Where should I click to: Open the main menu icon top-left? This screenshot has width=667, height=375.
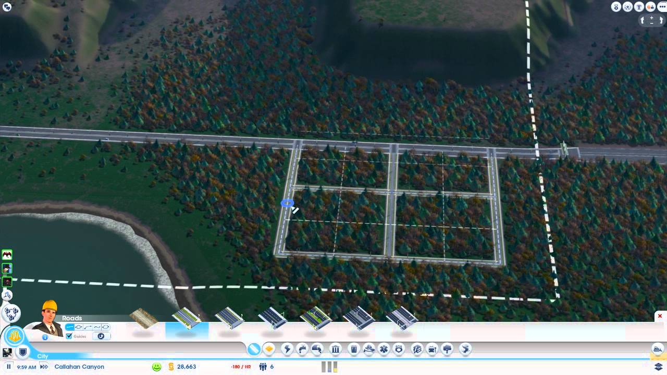[7, 7]
